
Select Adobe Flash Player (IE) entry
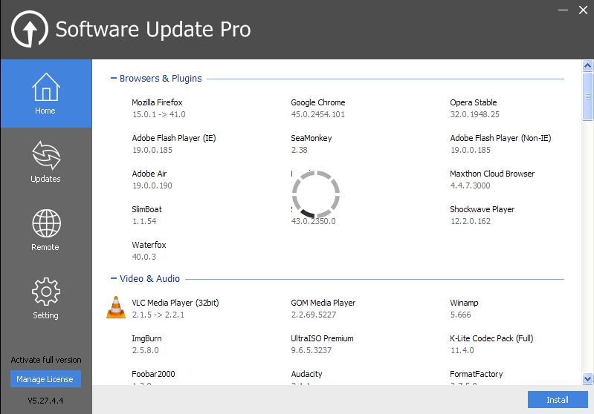[174, 138]
